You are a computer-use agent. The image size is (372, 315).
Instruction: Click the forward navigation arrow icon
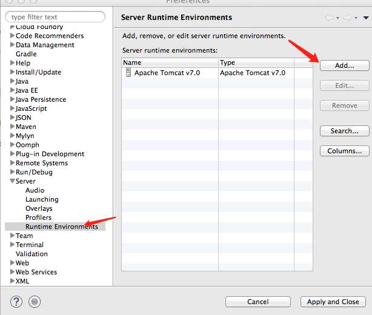tap(348, 18)
